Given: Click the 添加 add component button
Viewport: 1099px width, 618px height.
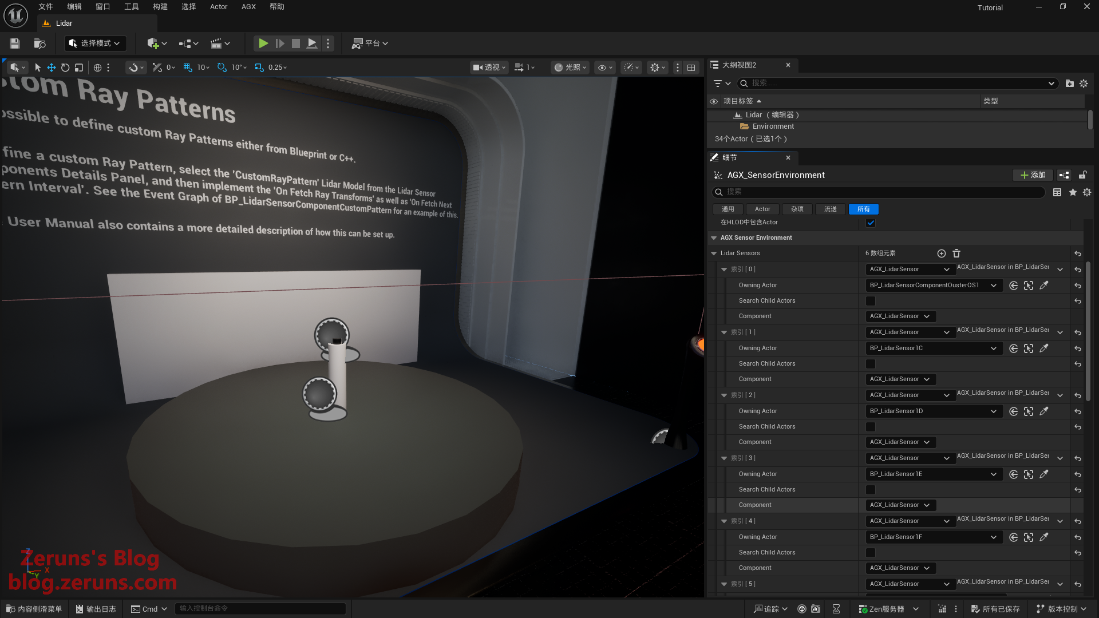Looking at the screenshot, I should [x=1033, y=175].
